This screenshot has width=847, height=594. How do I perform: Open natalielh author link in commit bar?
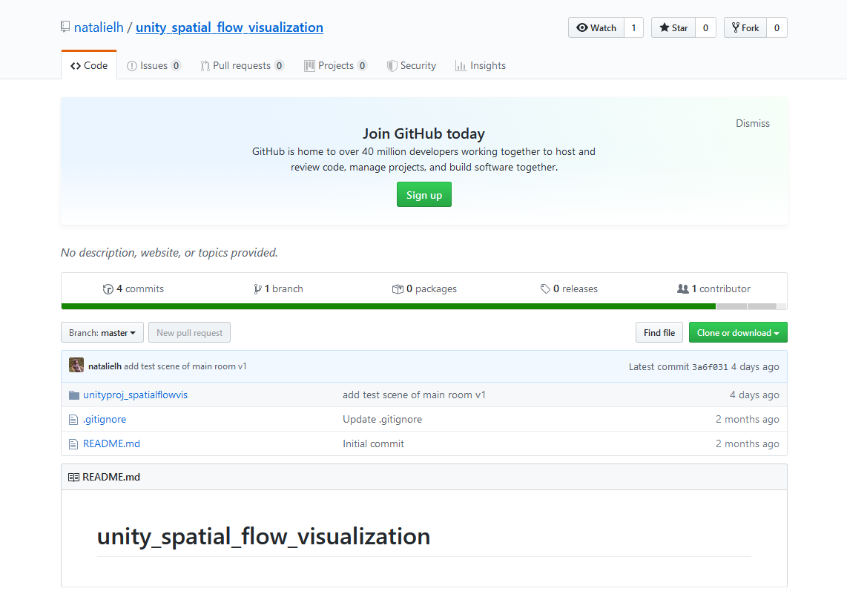click(105, 366)
